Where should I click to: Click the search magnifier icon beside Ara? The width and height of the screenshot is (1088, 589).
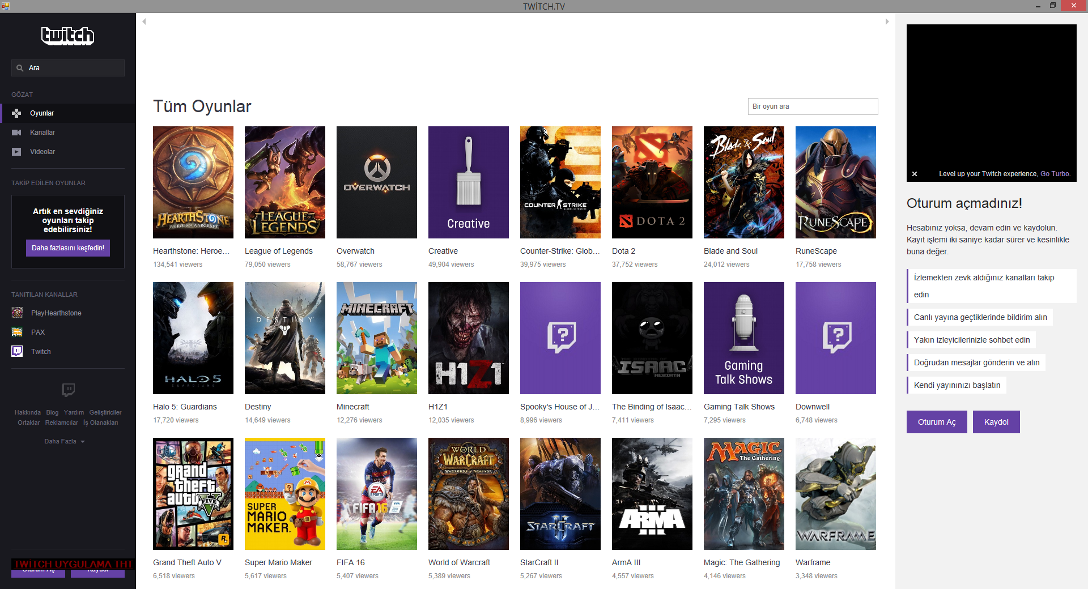20,68
